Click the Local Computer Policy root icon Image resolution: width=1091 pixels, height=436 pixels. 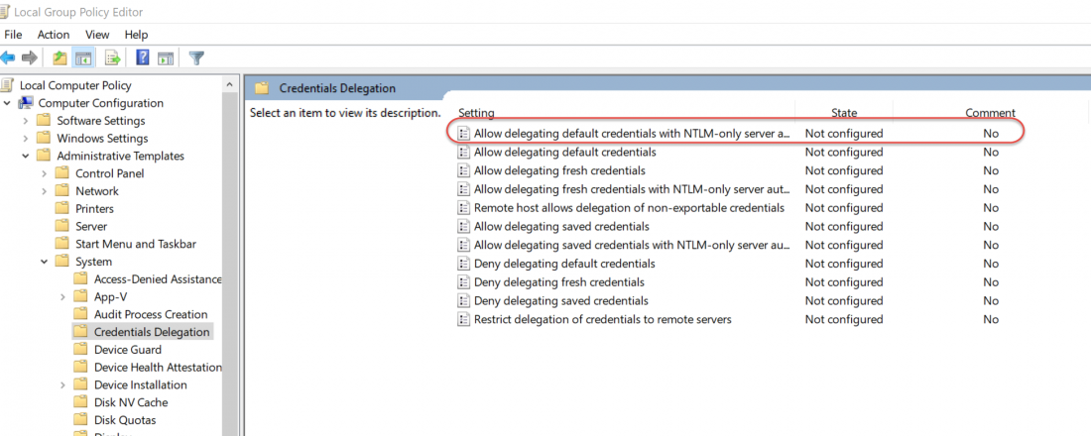click(8, 85)
